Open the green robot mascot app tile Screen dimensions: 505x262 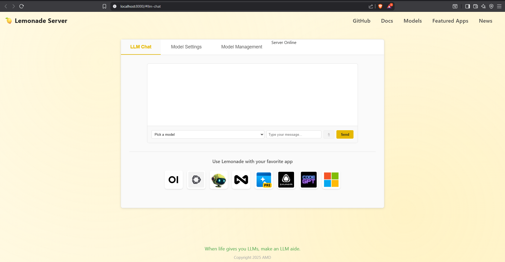[219, 180]
